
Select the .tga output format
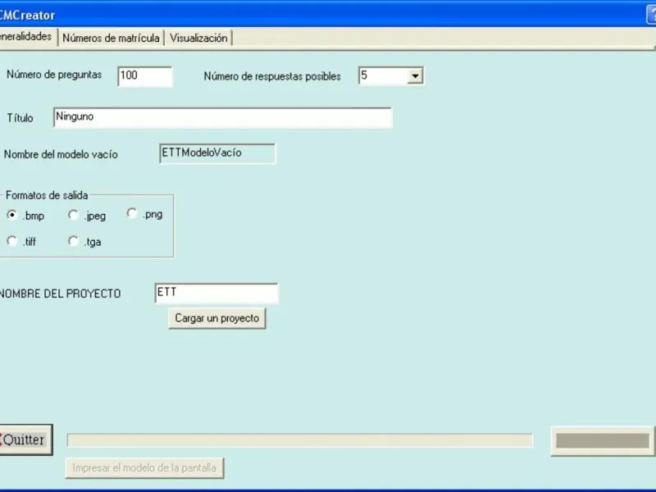click(x=73, y=241)
